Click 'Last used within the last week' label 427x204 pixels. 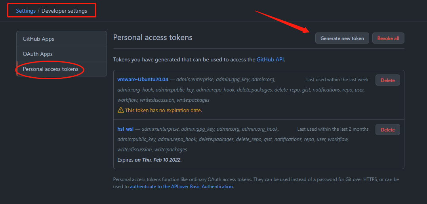pos(337,80)
